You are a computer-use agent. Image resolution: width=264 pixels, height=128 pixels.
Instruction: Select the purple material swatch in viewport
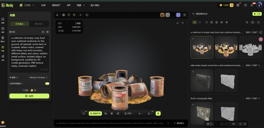click(178, 15)
